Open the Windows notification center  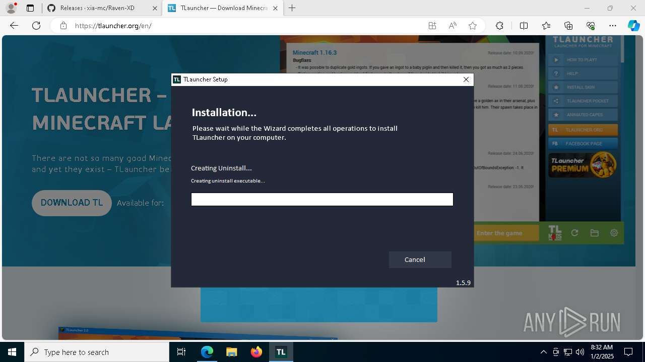(x=628, y=352)
